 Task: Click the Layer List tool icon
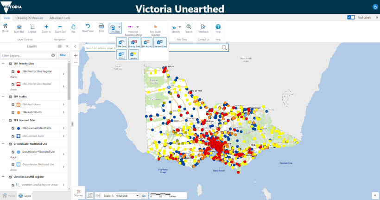coord(19,27)
